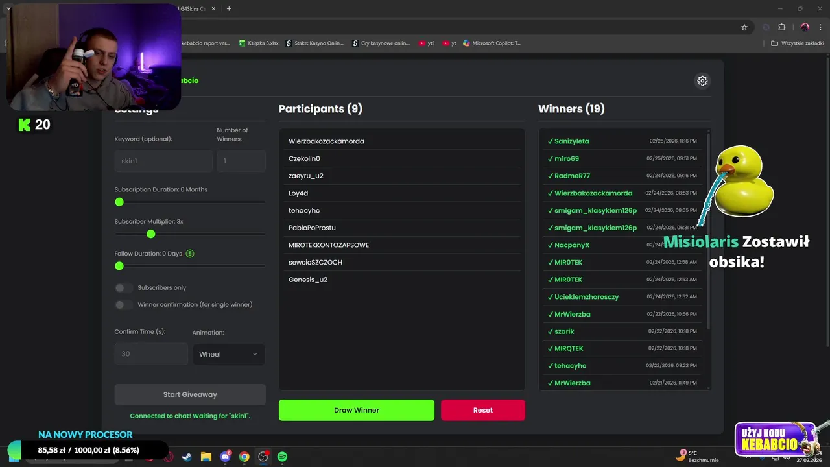This screenshot has height=467, width=830.
Task: Click the red Reset button
Action: point(483,410)
